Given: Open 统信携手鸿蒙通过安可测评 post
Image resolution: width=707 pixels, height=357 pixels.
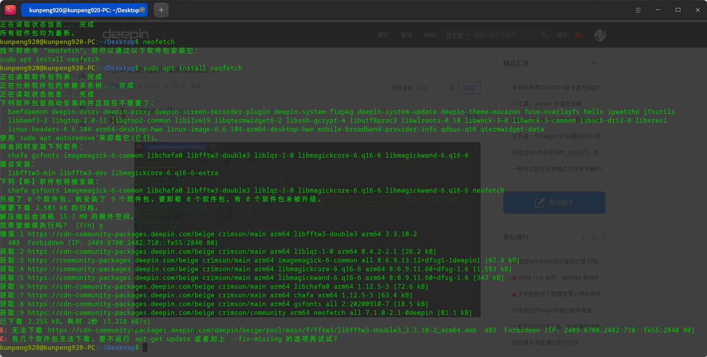Looking at the screenshot, I should pyautogui.click(x=545, y=343).
